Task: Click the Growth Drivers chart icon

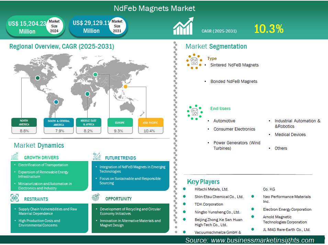Action: point(15,157)
